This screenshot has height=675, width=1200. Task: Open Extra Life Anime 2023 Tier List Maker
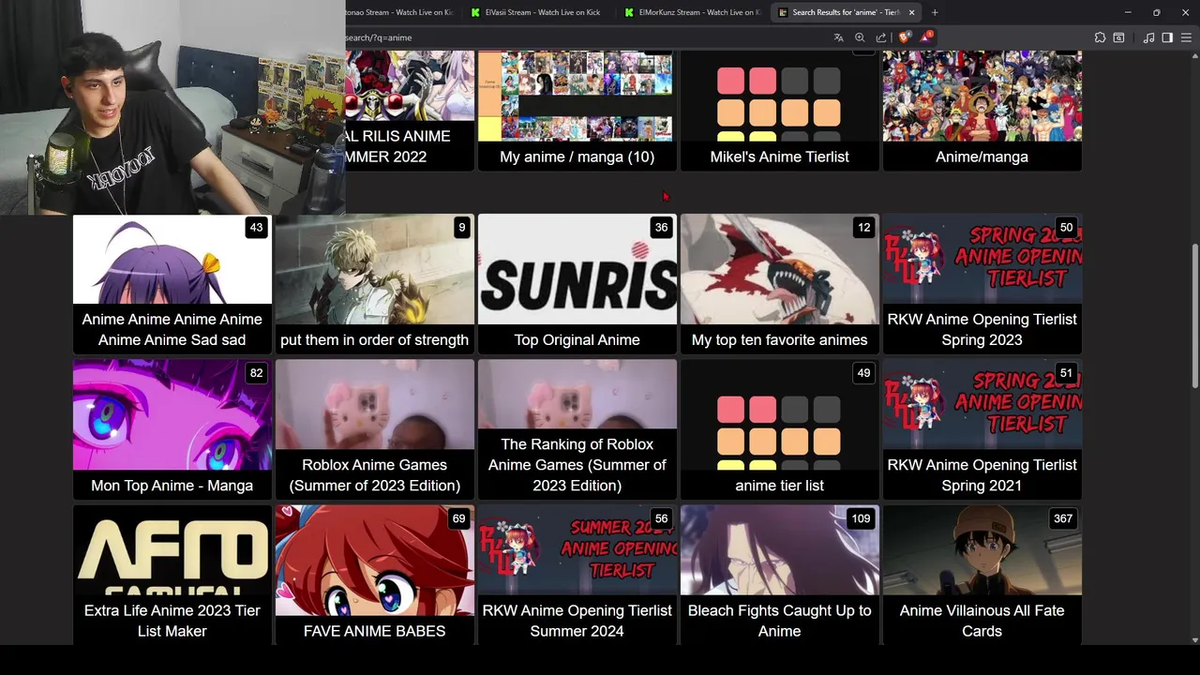pos(172,575)
